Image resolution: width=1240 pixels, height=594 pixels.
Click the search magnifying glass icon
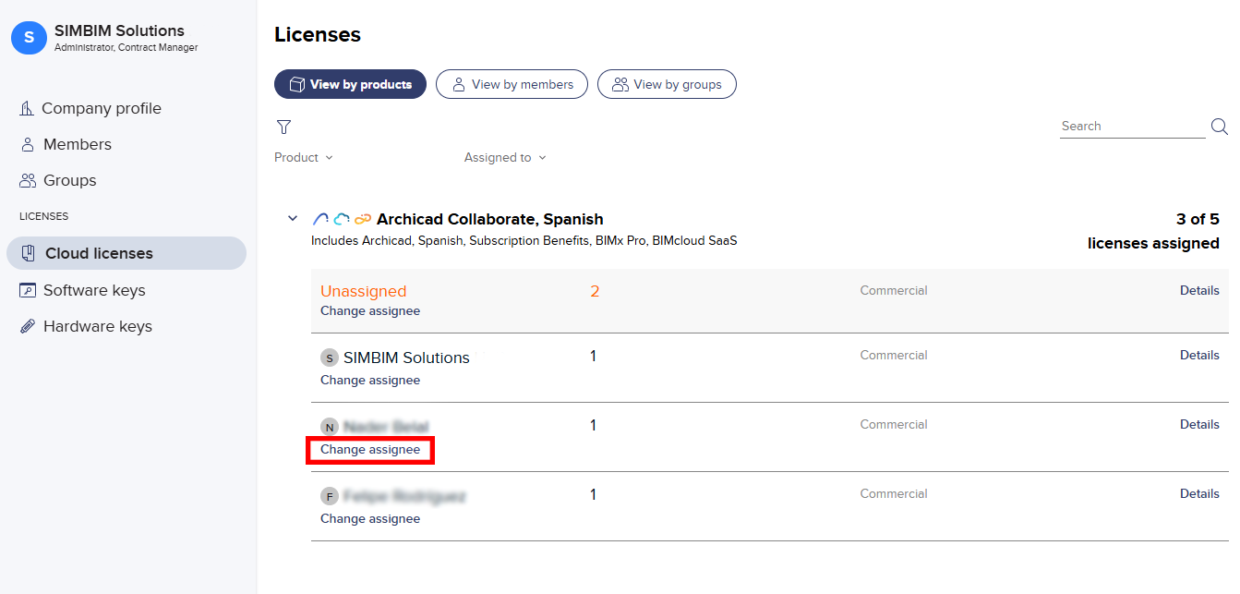point(1219,127)
